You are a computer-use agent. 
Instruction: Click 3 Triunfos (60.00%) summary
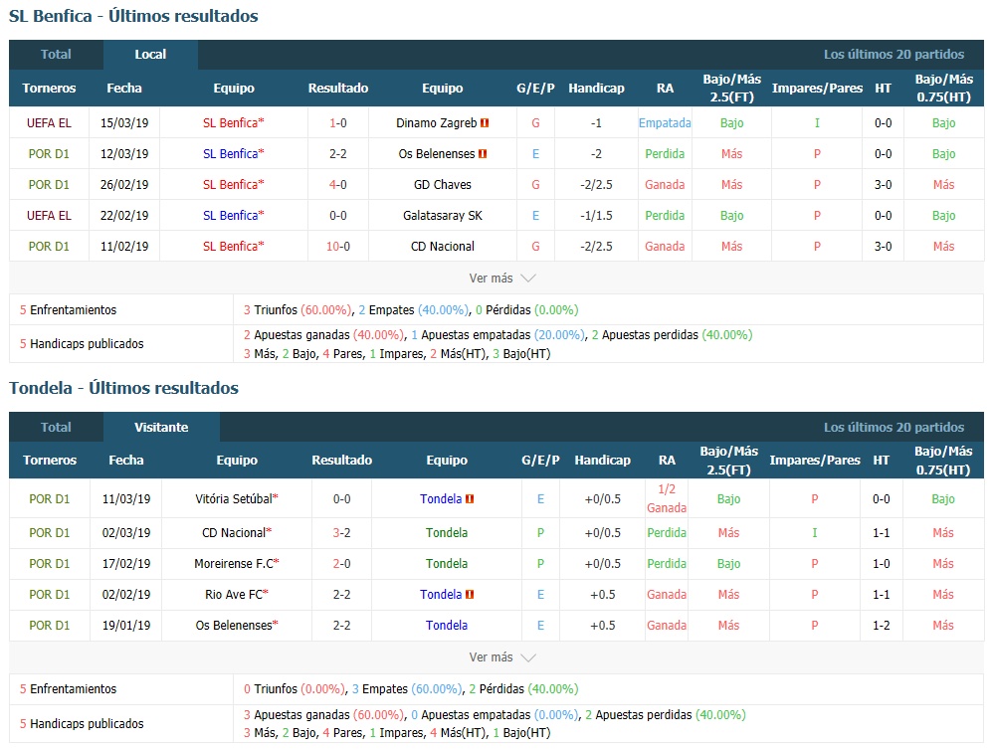[x=298, y=310]
